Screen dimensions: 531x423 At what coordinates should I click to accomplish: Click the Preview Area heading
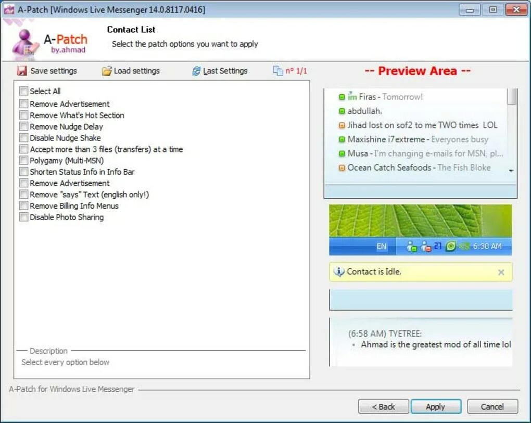(418, 71)
